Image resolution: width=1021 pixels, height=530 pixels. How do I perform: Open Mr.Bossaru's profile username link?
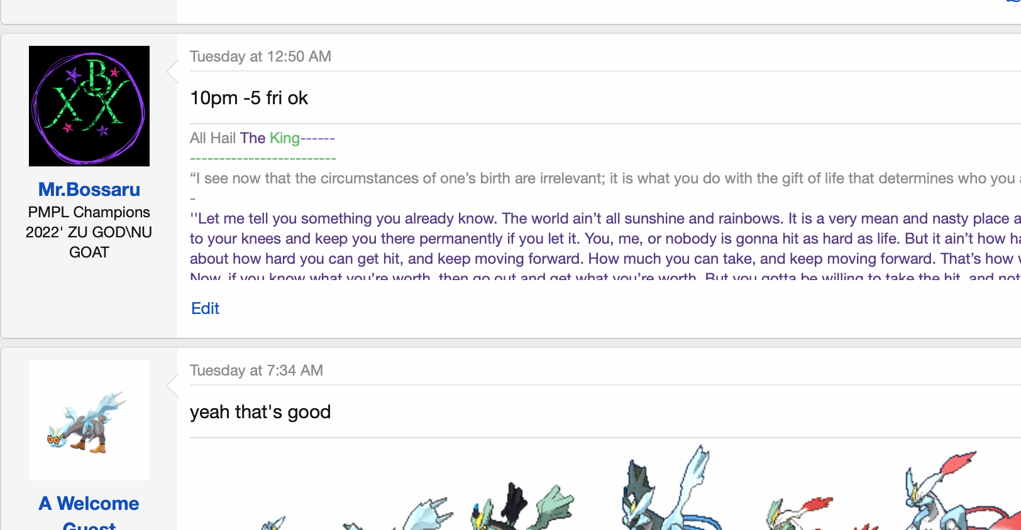click(89, 190)
